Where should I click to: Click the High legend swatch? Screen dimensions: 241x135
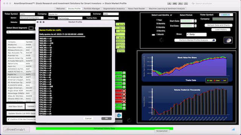[x=208, y=81]
